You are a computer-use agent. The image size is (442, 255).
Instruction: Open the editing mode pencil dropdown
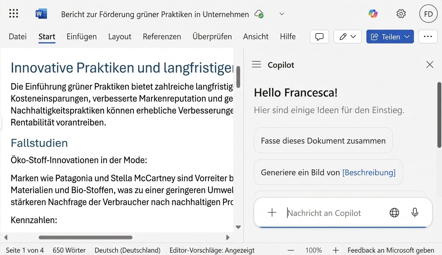click(x=353, y=36)
